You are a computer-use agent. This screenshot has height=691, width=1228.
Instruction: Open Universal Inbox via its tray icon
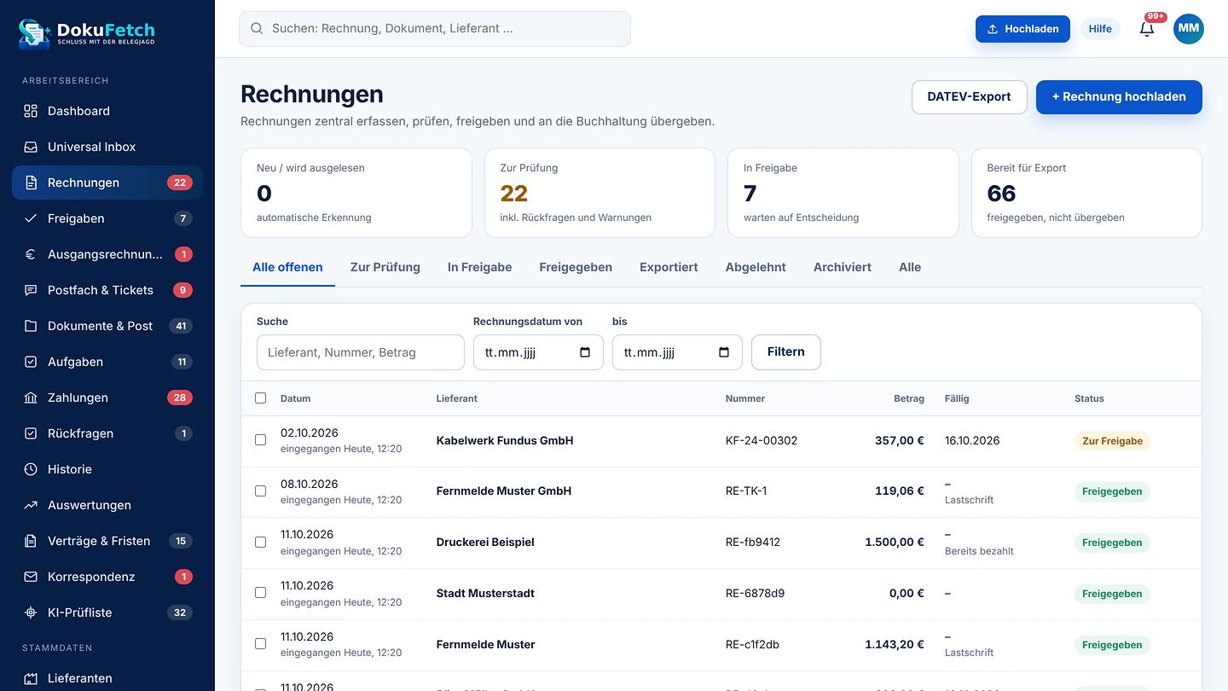point(31,147)
